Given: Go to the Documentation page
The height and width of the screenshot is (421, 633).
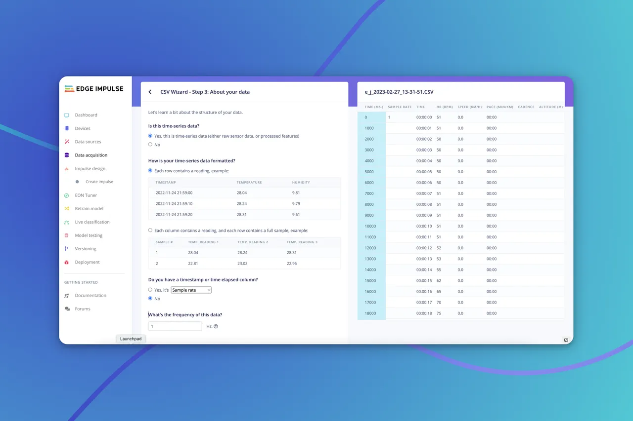Looking at the screenshot, I should pyautogui.click(x=90, y=295).
